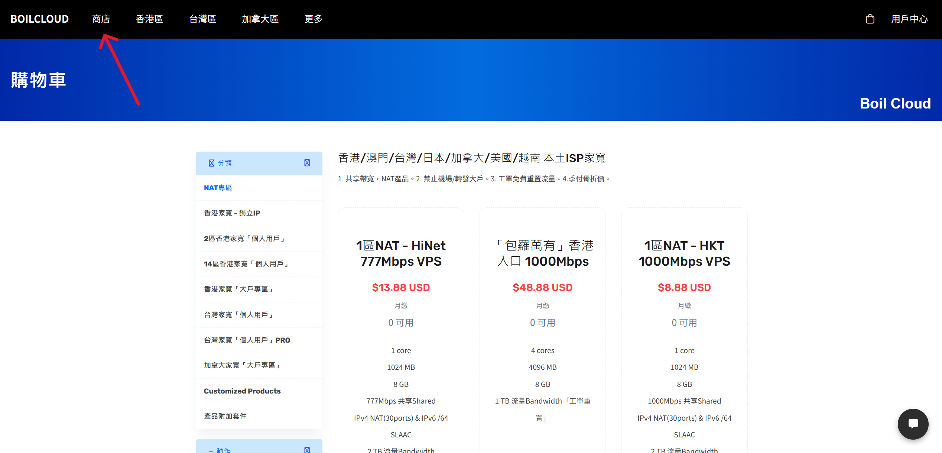The width and height of the screenshot is (942, 453).
Task: Select 台灣家寬「個人用戶」category
Action: pos(259,315)
